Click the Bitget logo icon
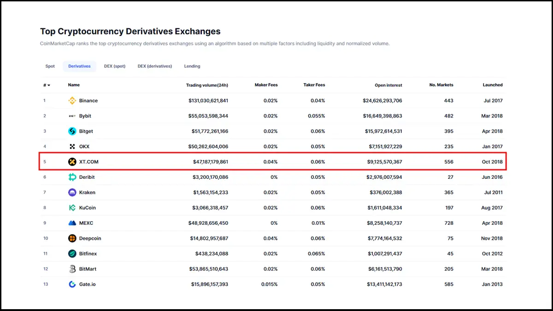This screenshot has width=553, height=311. 72,131
